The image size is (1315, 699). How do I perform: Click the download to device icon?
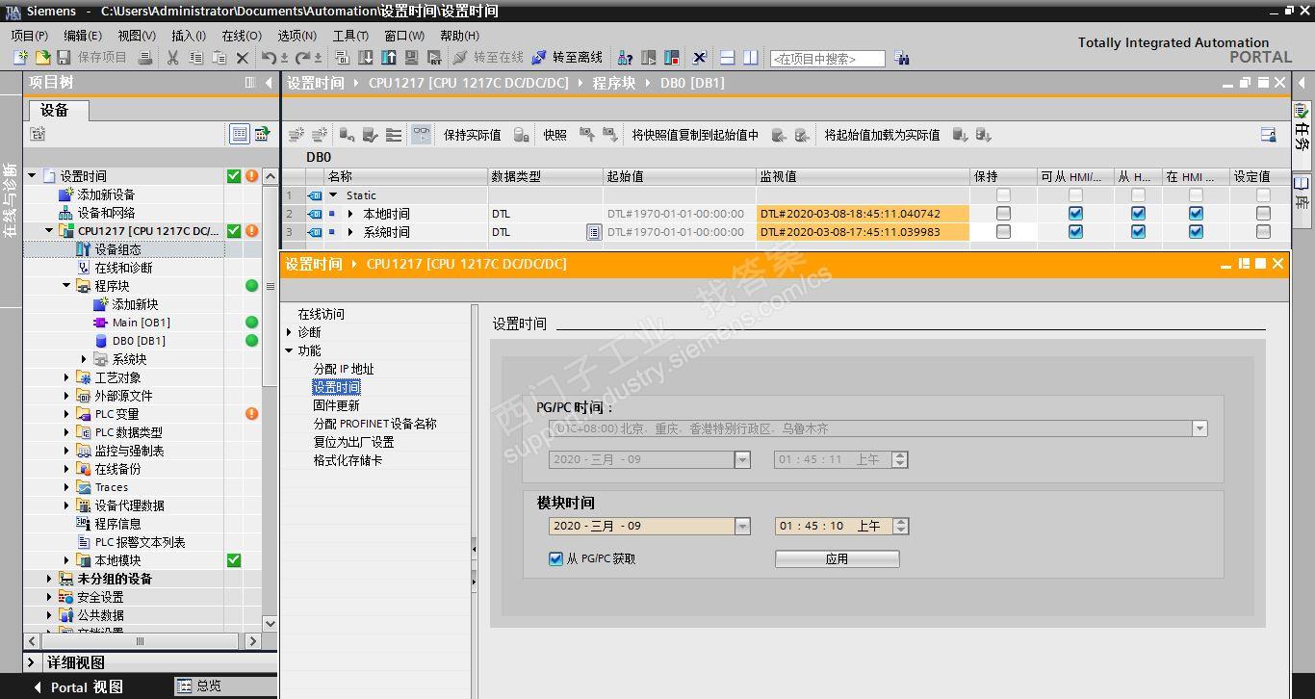(366, 58)
